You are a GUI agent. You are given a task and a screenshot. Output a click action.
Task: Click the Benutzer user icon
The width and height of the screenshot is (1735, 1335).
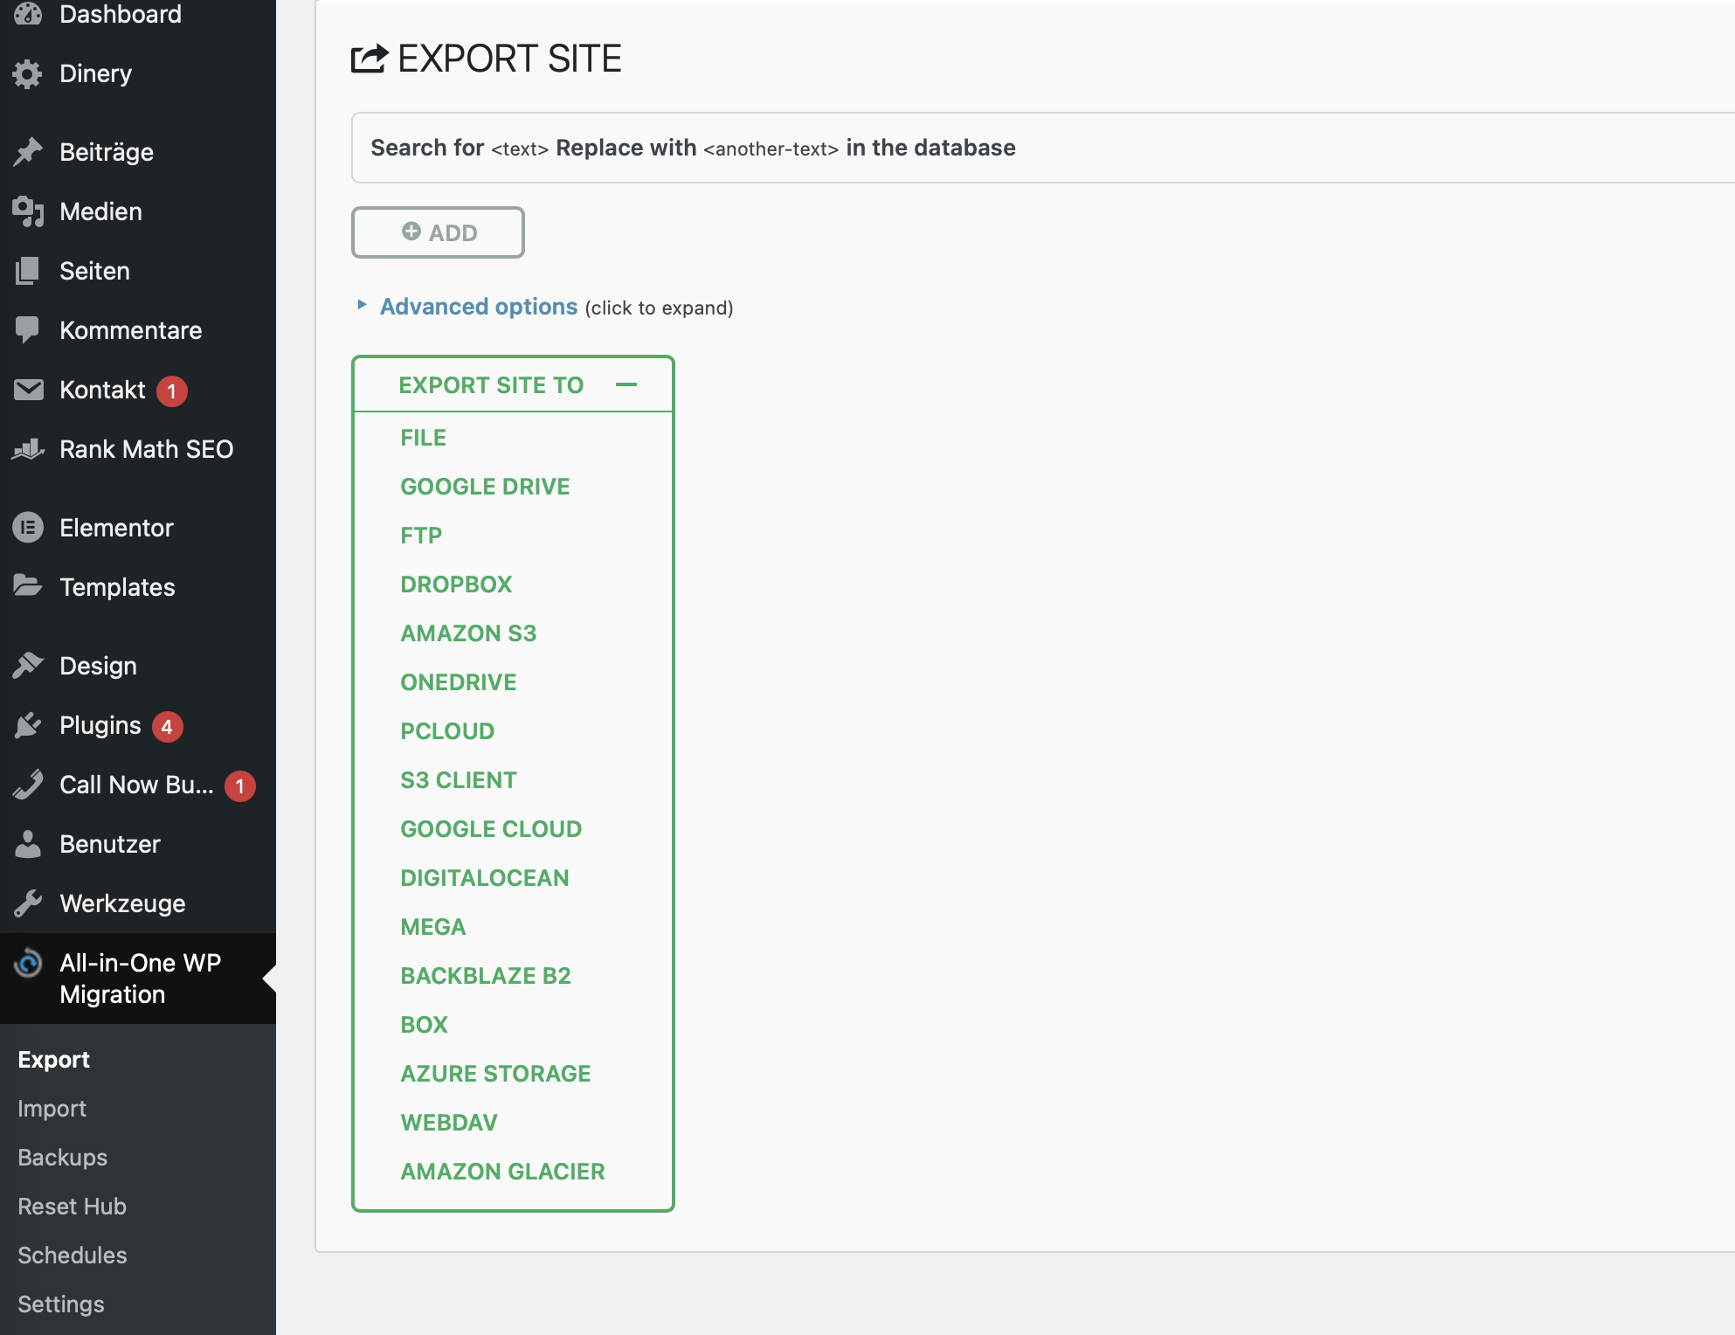pos(28,844)
